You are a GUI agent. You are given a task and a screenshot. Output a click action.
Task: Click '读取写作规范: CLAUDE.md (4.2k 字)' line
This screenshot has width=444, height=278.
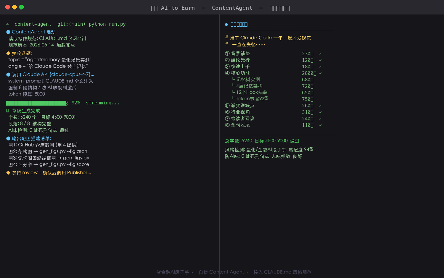point(47,38)
